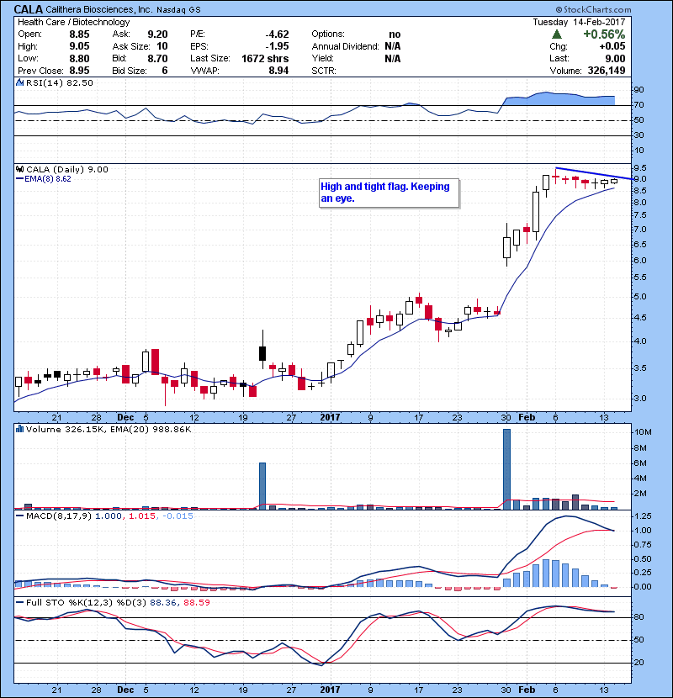
Task: Click the Last Size value 1672 shrs
Action: click(x=265, y=58)
